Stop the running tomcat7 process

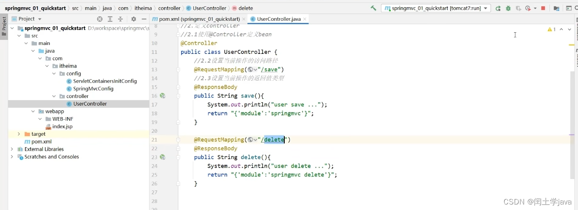tap(543, 8)
